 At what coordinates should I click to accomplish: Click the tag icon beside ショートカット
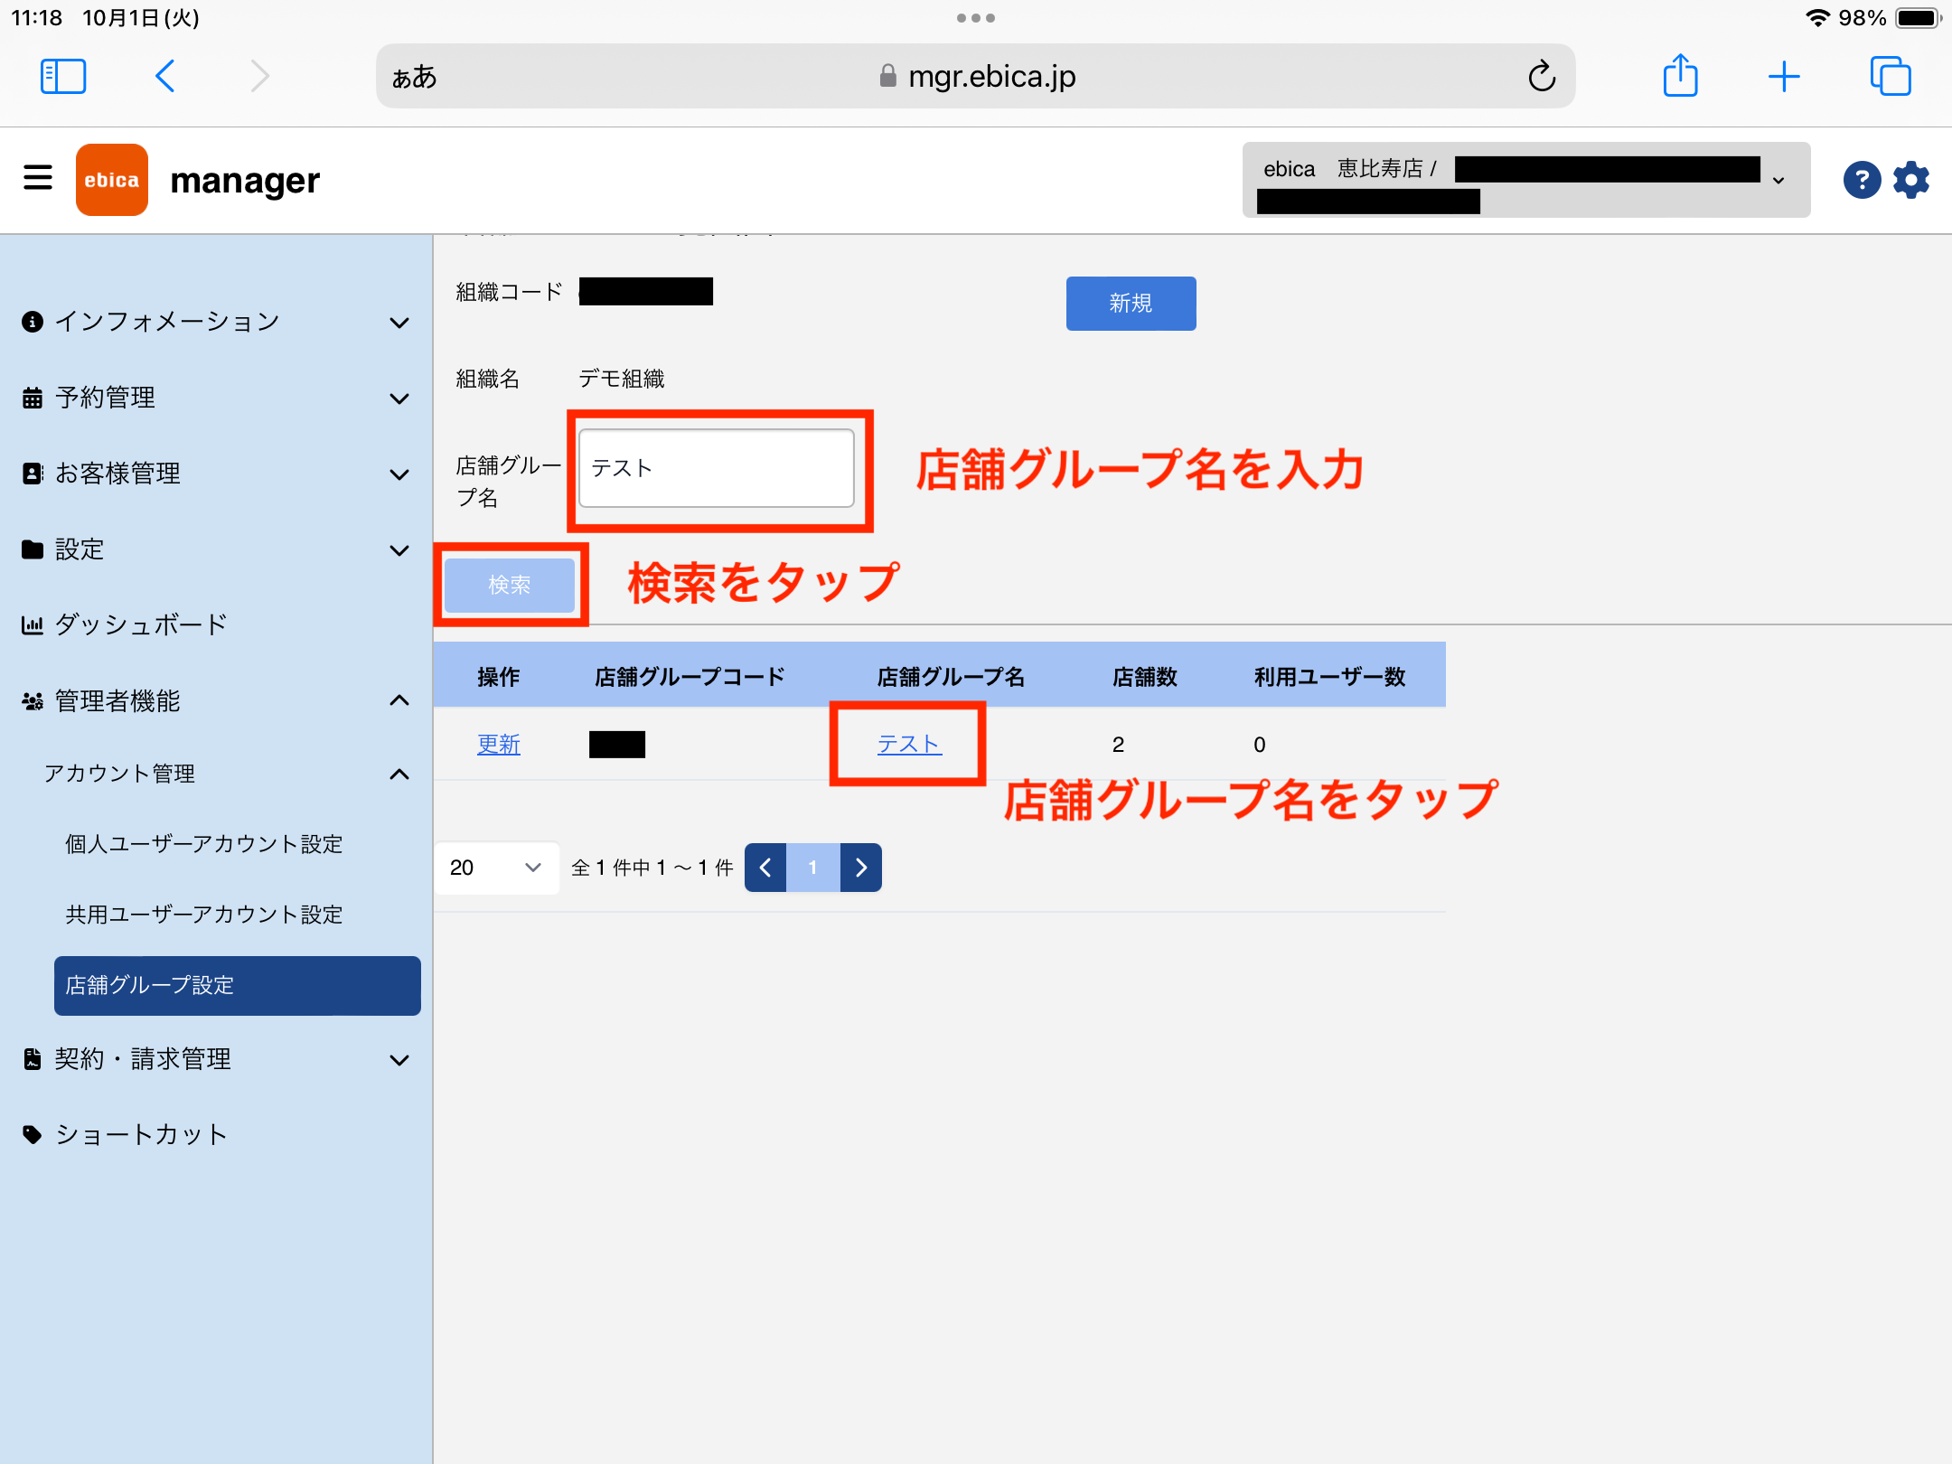tap(33, 1134)
